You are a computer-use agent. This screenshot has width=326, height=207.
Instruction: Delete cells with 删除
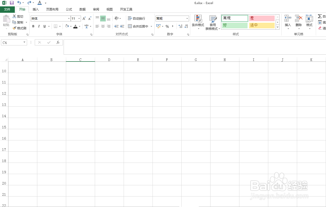pos(299,22)
